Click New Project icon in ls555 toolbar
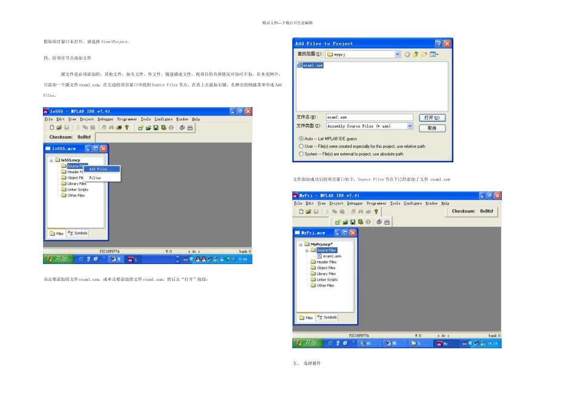Viewport: 575px width, 407px height. (x=140, y=128)
